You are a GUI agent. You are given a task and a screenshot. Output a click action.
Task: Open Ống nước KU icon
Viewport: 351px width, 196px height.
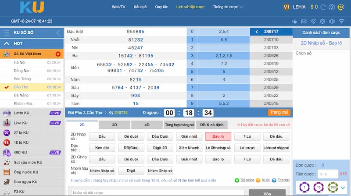pyautogui.click(x=7, y=172)
